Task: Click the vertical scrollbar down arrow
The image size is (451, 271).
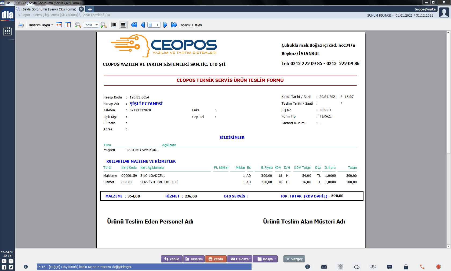Action: [448, 246]
